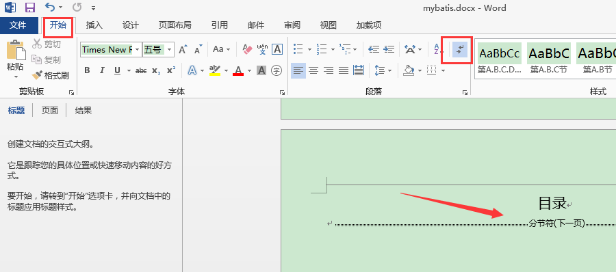Center align the text
The width and height of the screenshot is (616, 272).
click(x=313, y=70)
